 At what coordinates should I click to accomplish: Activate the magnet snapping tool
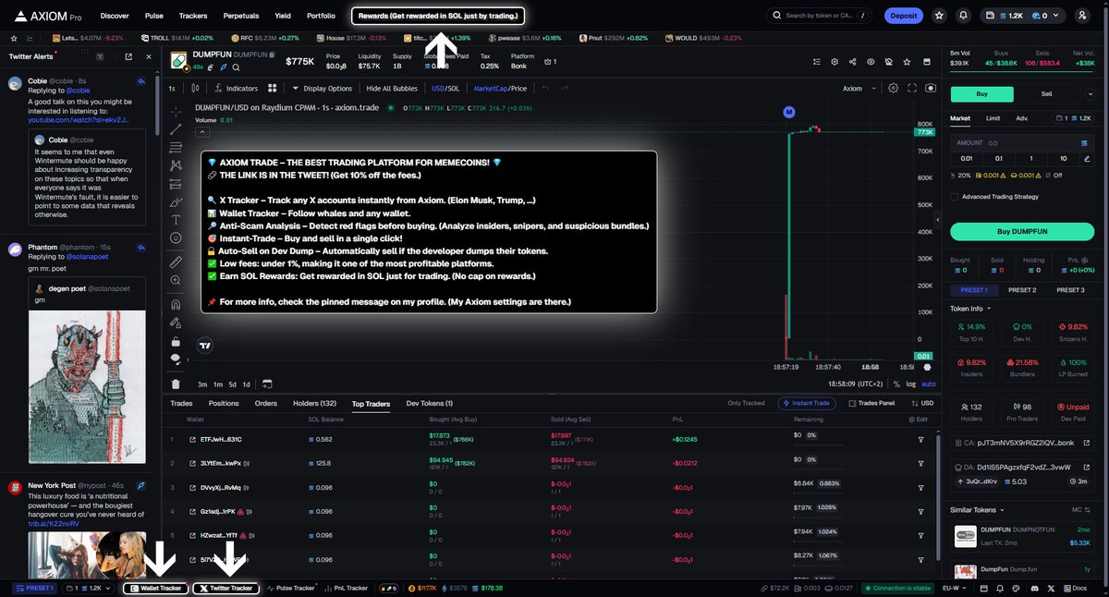tap(176, 304)
